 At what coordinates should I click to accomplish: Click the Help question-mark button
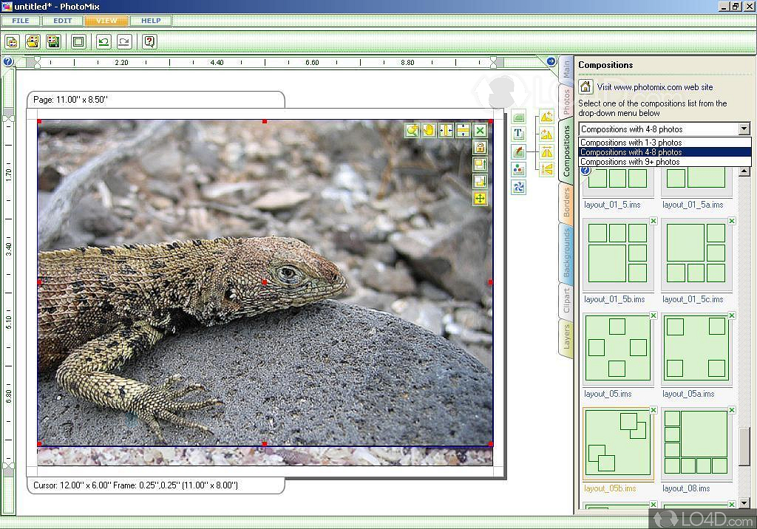click(148, 42)
